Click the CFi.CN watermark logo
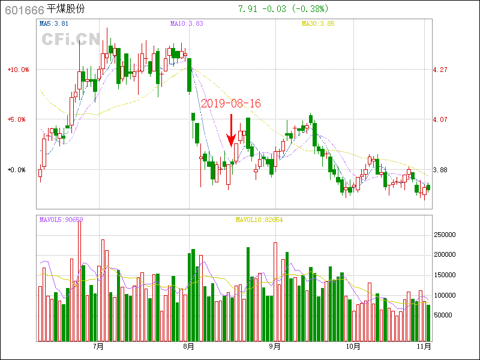This screenshot has height=360, width=480. (x=71, y=39)
